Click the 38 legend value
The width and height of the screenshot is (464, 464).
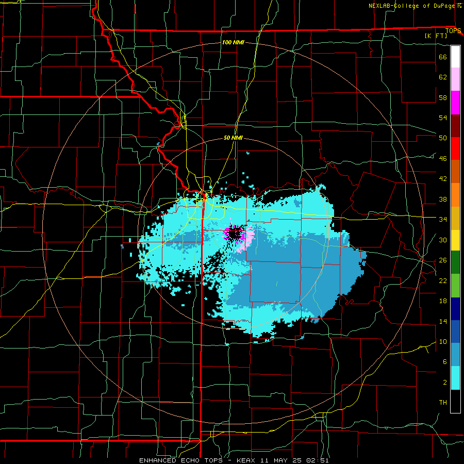click(x=443, y=199)
